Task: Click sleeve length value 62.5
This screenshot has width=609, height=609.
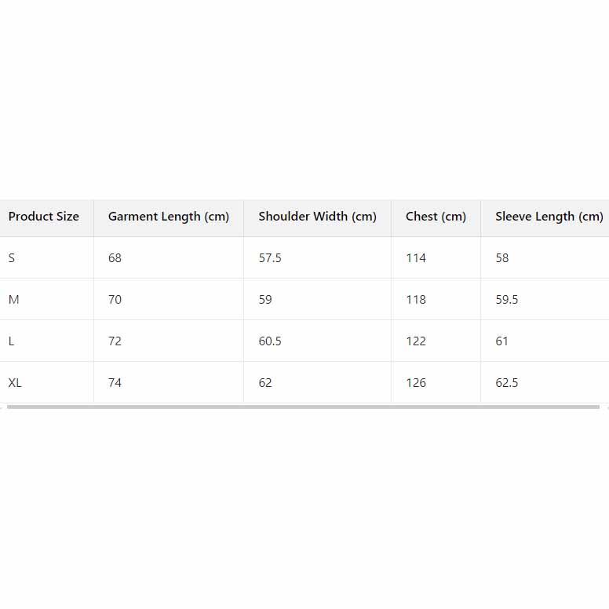Action: point(507,383)
